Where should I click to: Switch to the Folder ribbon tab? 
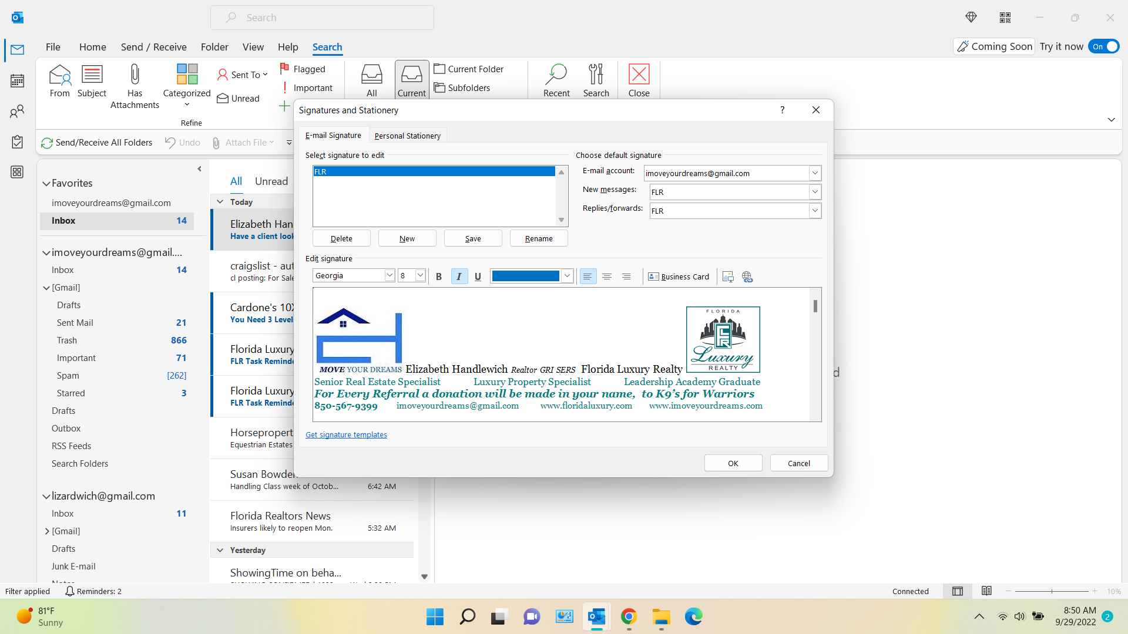click(x=214, y=47)
